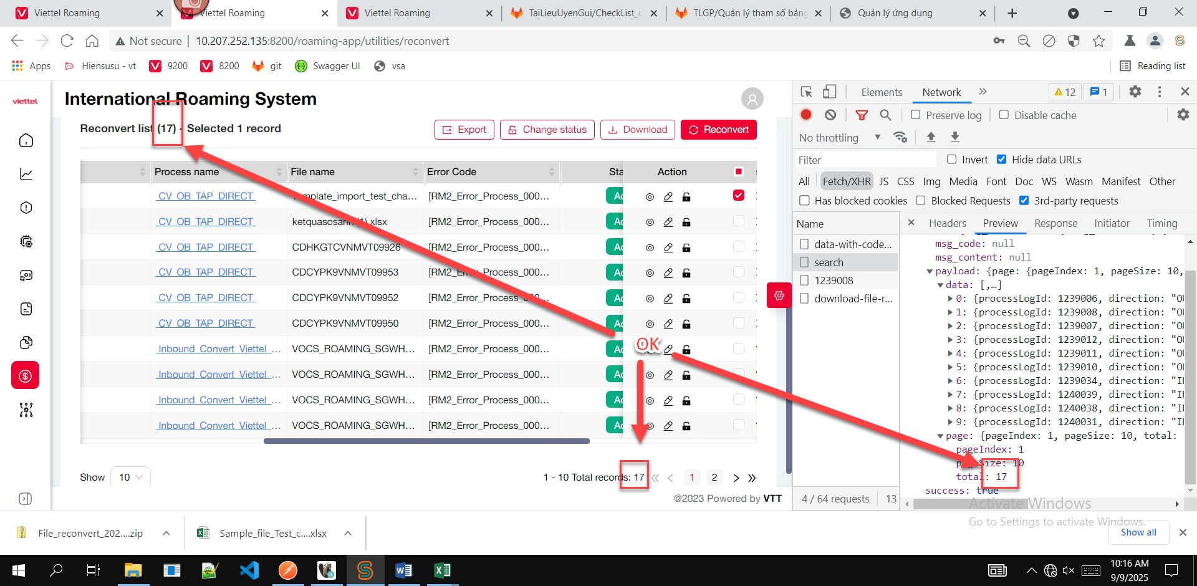The width and height of the screenshot is (1197, 586).
Task: Click view eye icon for ketquasosanh row
Action: point(650,223)
